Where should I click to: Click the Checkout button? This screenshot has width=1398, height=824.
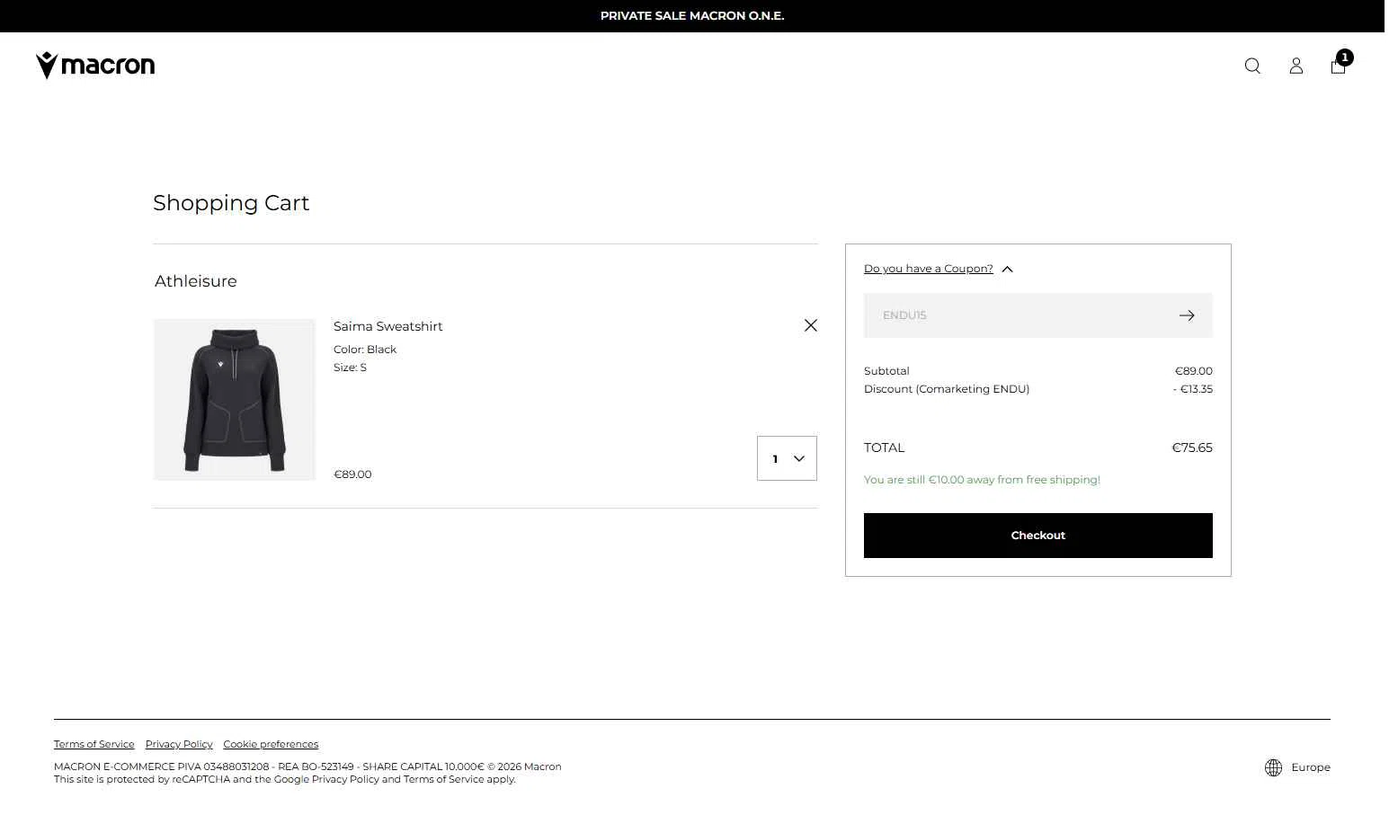(1037, 536)
